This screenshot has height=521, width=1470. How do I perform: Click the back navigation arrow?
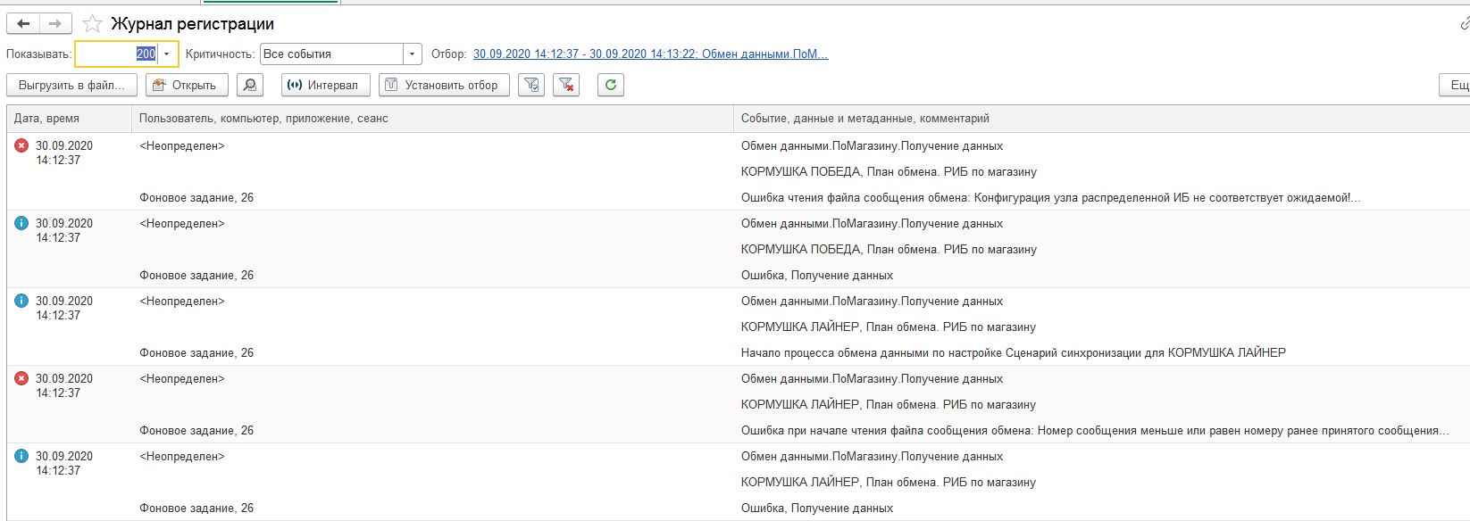tap(24, 24)
